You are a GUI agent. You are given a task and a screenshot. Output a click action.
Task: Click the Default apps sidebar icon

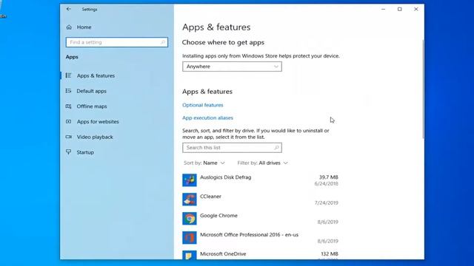tap(69, 91)
